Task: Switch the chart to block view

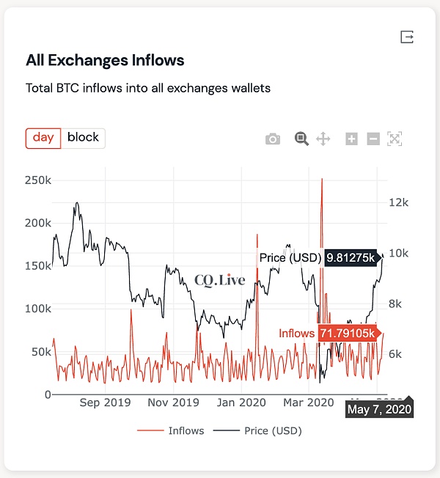Action: (x=83, y=138)
